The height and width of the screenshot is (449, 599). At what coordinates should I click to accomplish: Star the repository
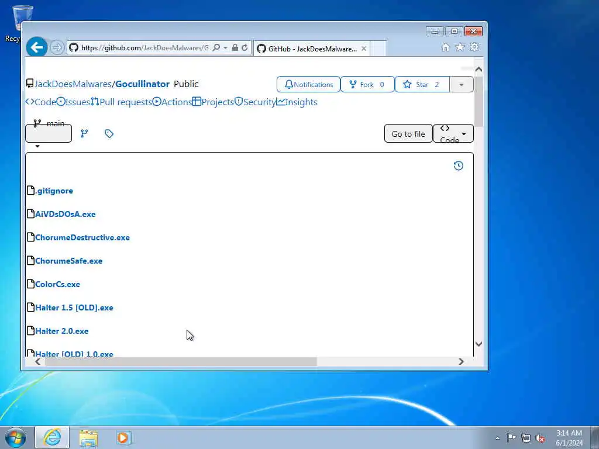pos(422,84)
